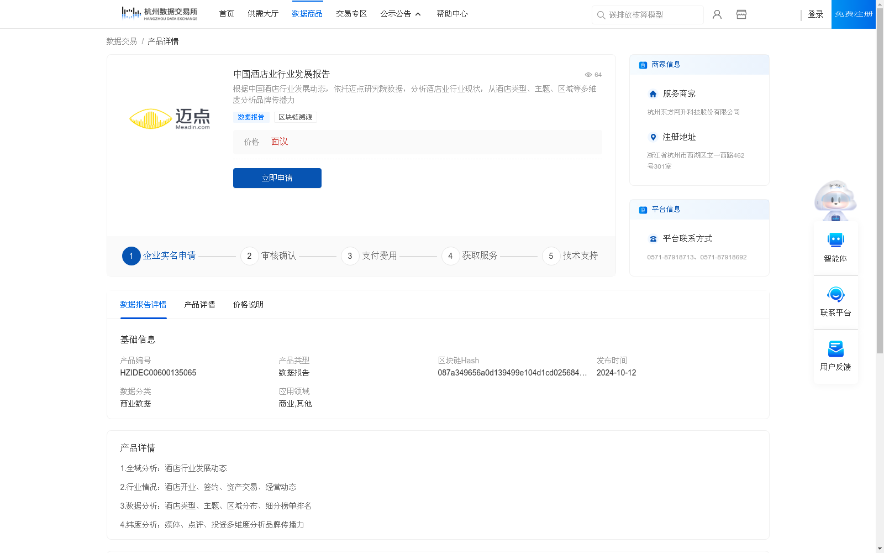The image size is (884, 553).
Task: Open the 联系平台 headset widget
Action: point(835,302)
